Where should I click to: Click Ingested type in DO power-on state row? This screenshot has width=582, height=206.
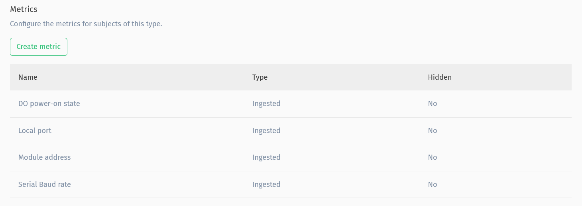tap(266, 104)
